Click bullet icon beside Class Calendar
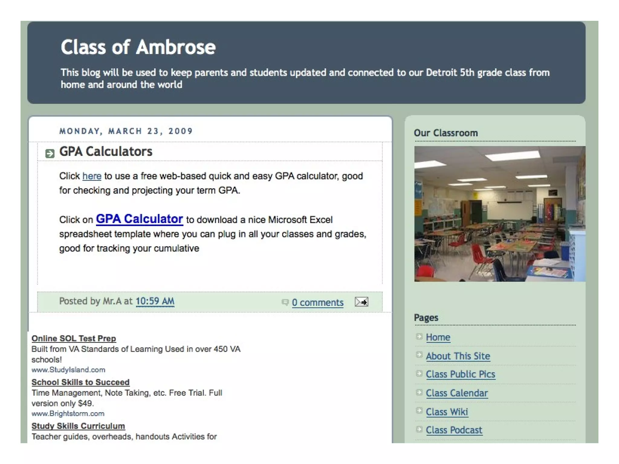The image size is (619, 464). pos(419,392)
